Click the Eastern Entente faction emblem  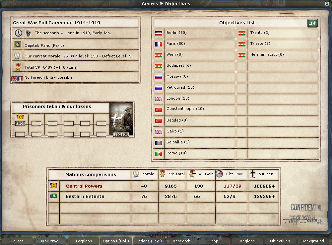54,196
